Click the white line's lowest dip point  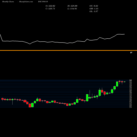click(x=30, y=44)
